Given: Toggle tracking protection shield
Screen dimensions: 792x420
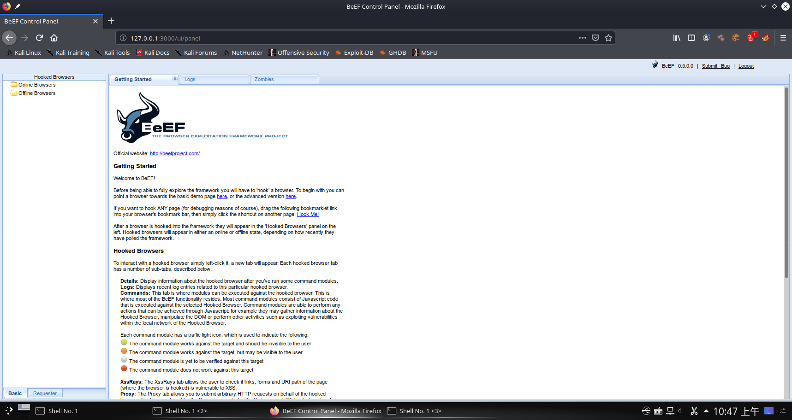Looking at the screenshot, I should pos(595,38).
